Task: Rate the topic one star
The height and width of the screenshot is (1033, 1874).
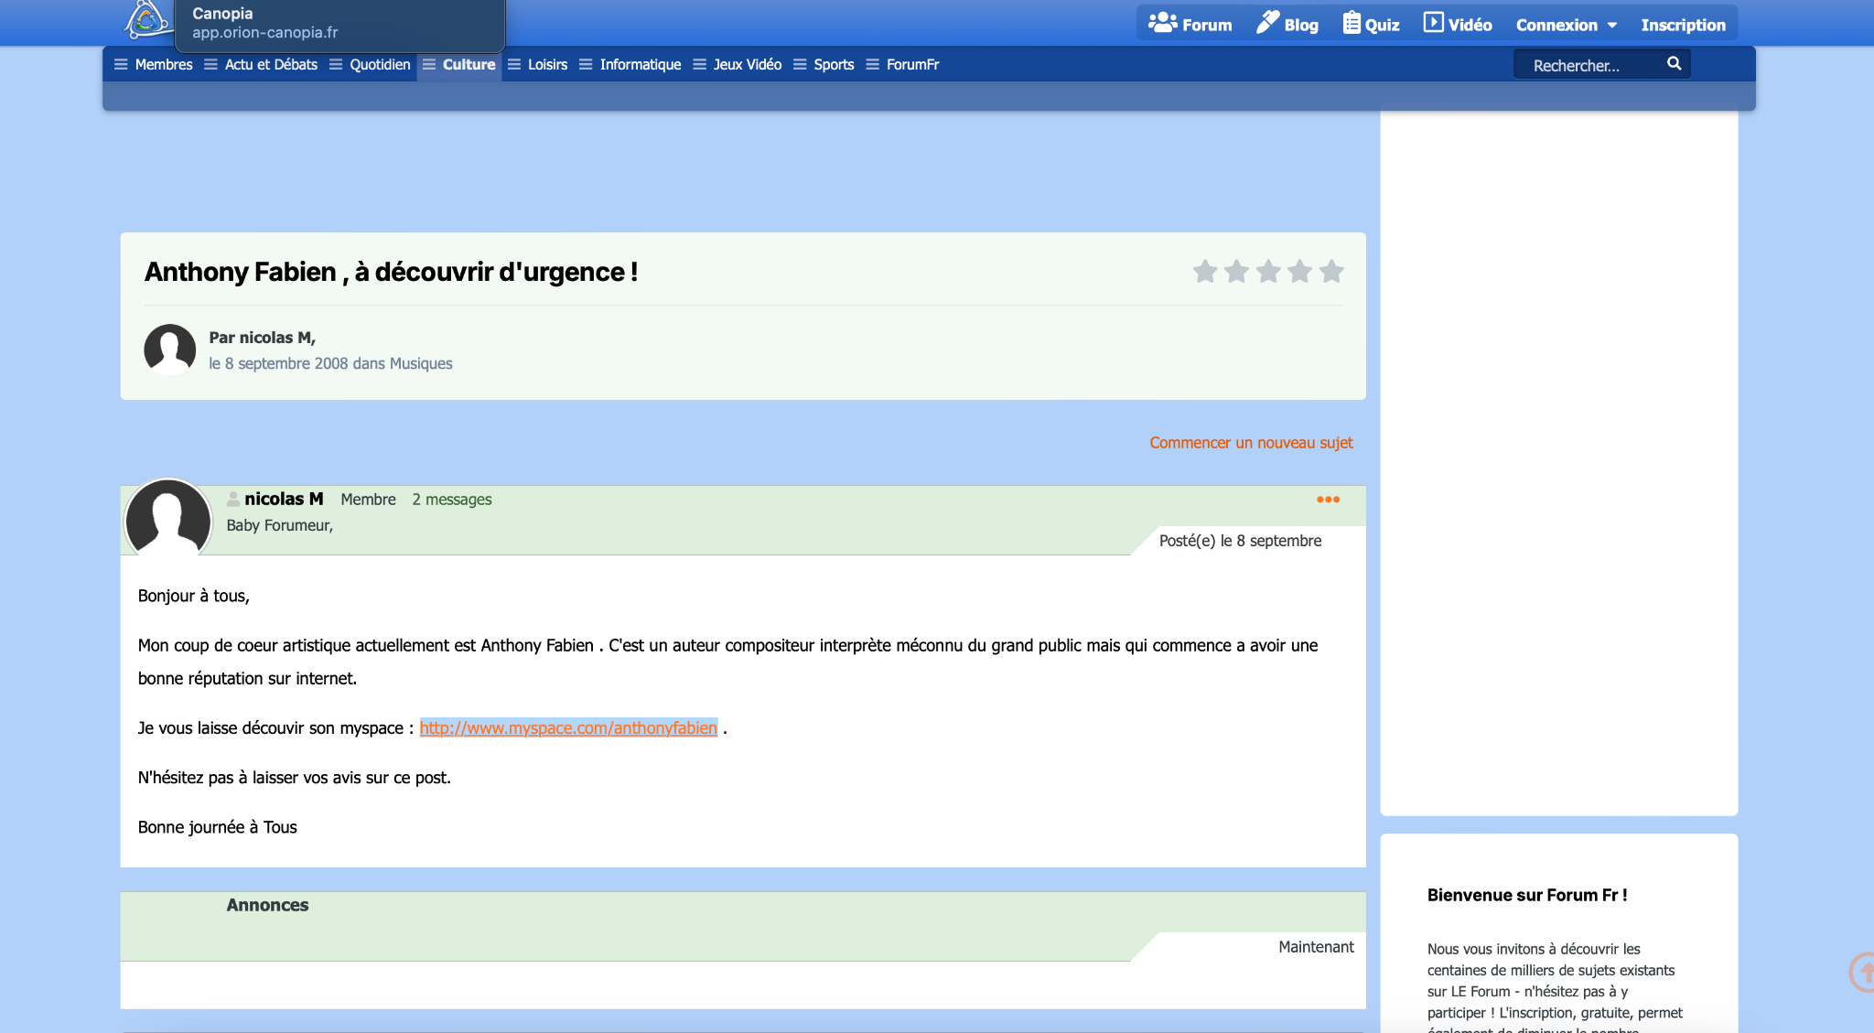Action: point(1205,271)
